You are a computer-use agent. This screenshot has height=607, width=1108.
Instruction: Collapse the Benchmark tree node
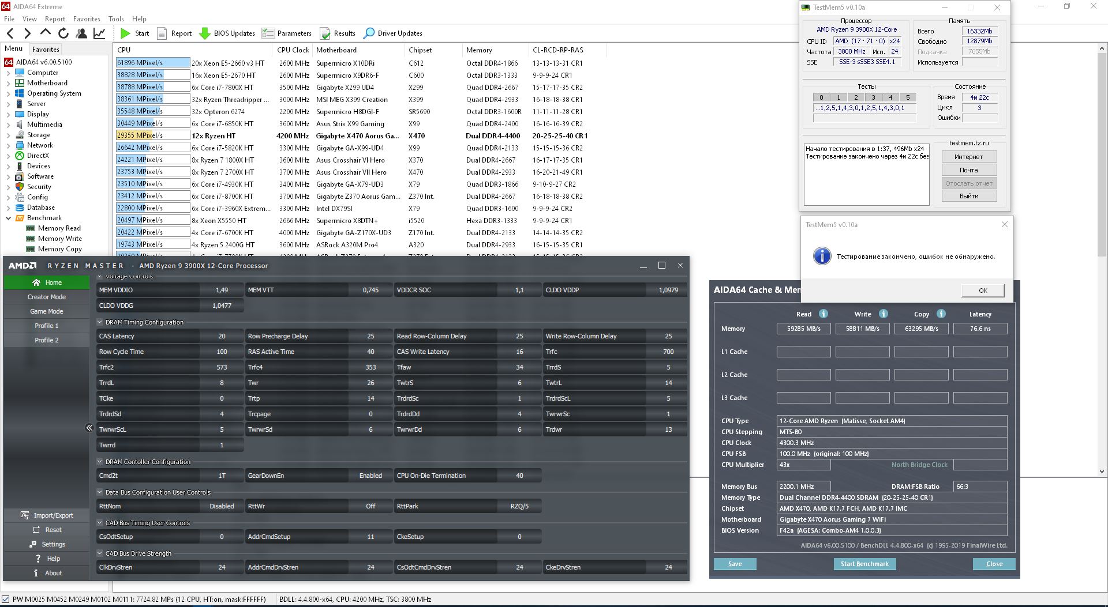click(8, 218)
